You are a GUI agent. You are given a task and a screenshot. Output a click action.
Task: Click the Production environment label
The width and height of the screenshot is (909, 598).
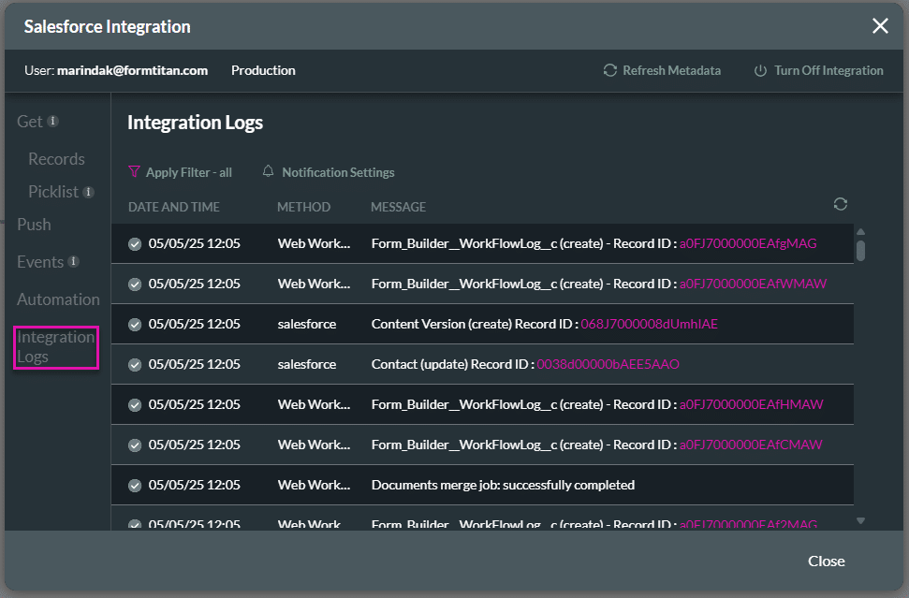pos(263,70)
